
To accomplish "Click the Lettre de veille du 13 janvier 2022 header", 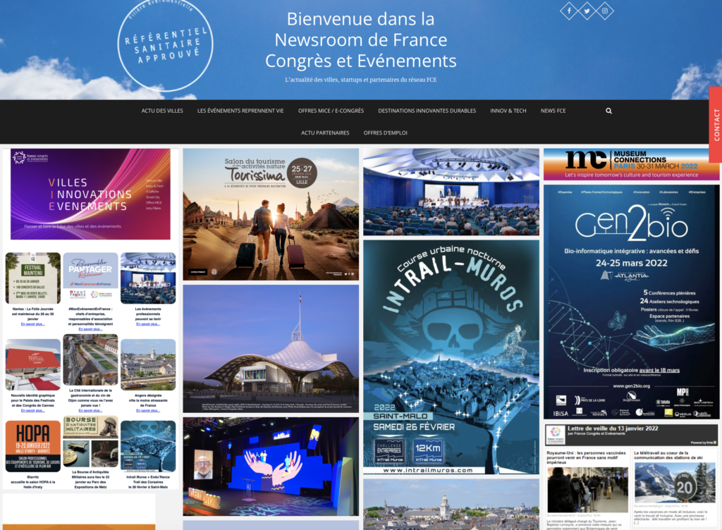I will (x=631, y=435).
